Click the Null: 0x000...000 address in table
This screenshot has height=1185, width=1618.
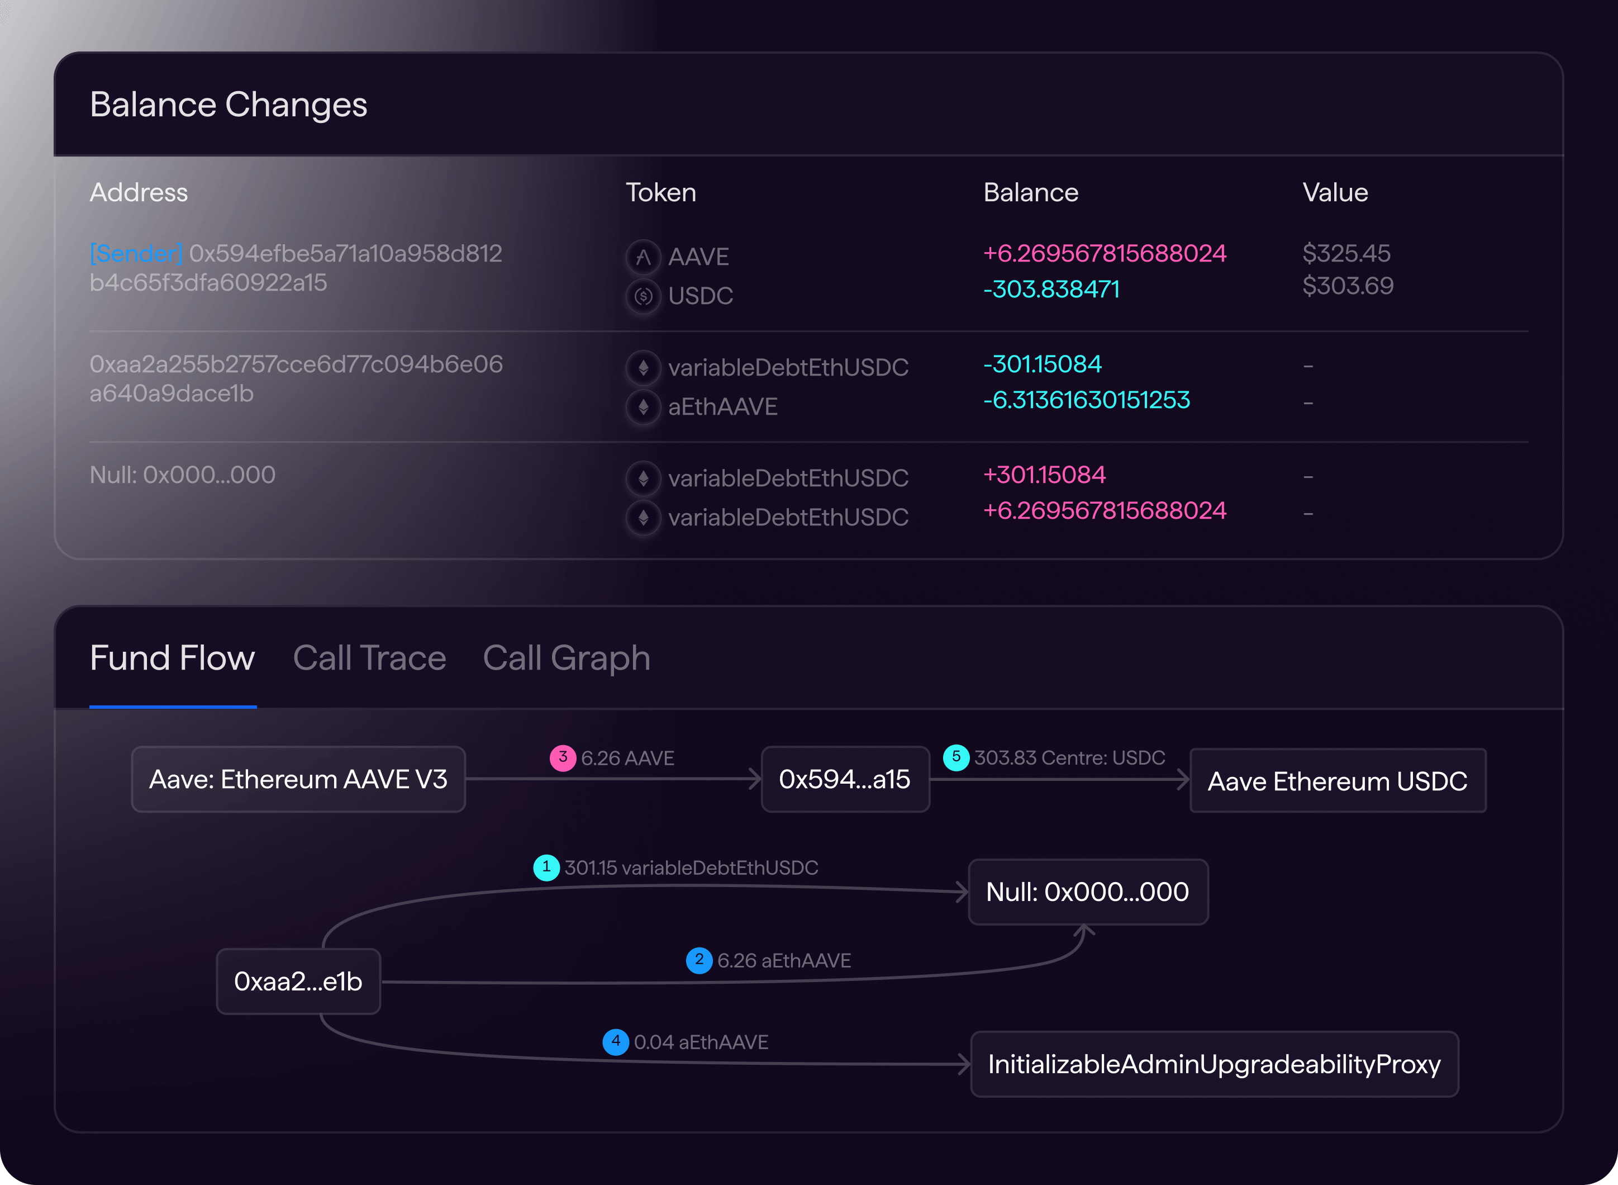coord(182,475)
